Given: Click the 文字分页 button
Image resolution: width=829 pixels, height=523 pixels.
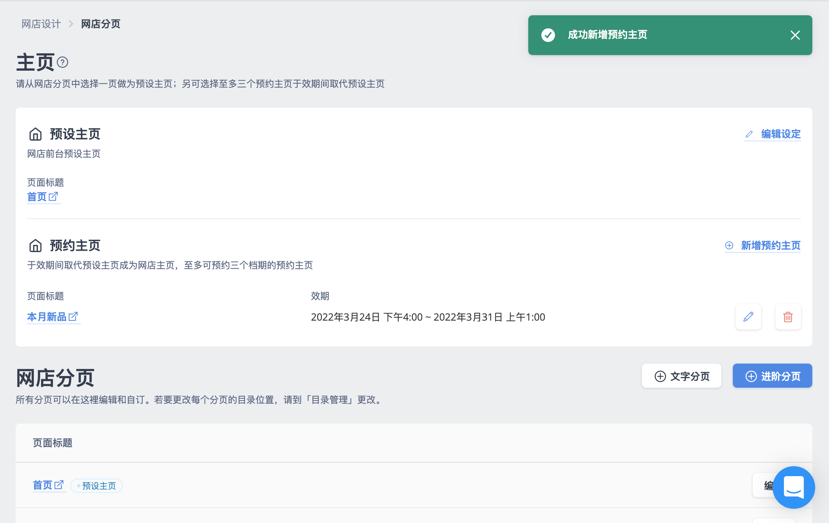Looking at the screenshot, I should 682,376.
